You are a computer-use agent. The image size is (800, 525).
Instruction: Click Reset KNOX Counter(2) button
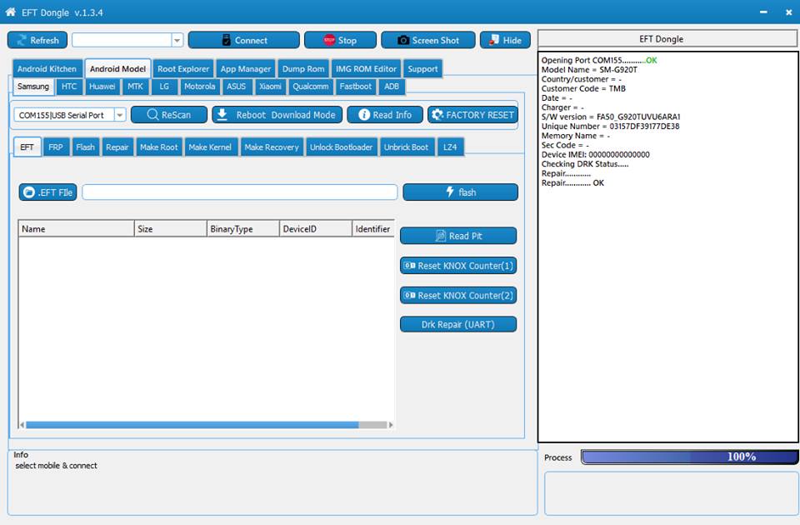pyautogui.click(x=458, y=295)
